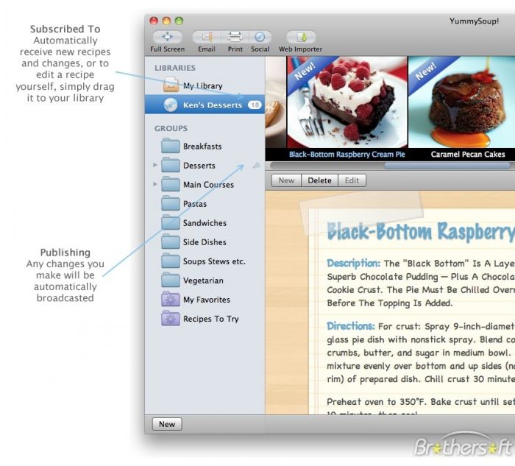Open the Vegetarian group folder
The width and height of the screenshot is (515, 466).
tap(203, 280)
